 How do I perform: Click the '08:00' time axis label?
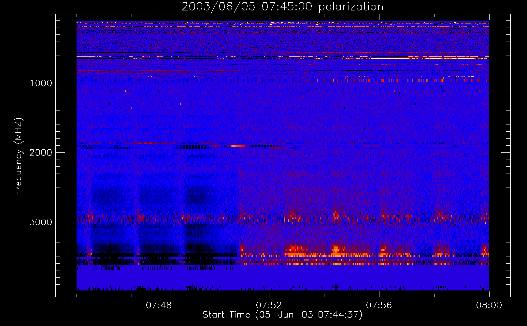tap(489, 305)
